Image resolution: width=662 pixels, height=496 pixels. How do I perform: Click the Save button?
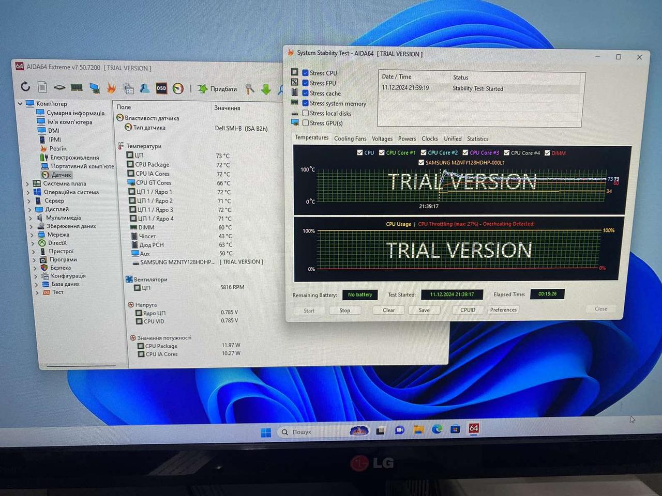click(x=424, y=310)
